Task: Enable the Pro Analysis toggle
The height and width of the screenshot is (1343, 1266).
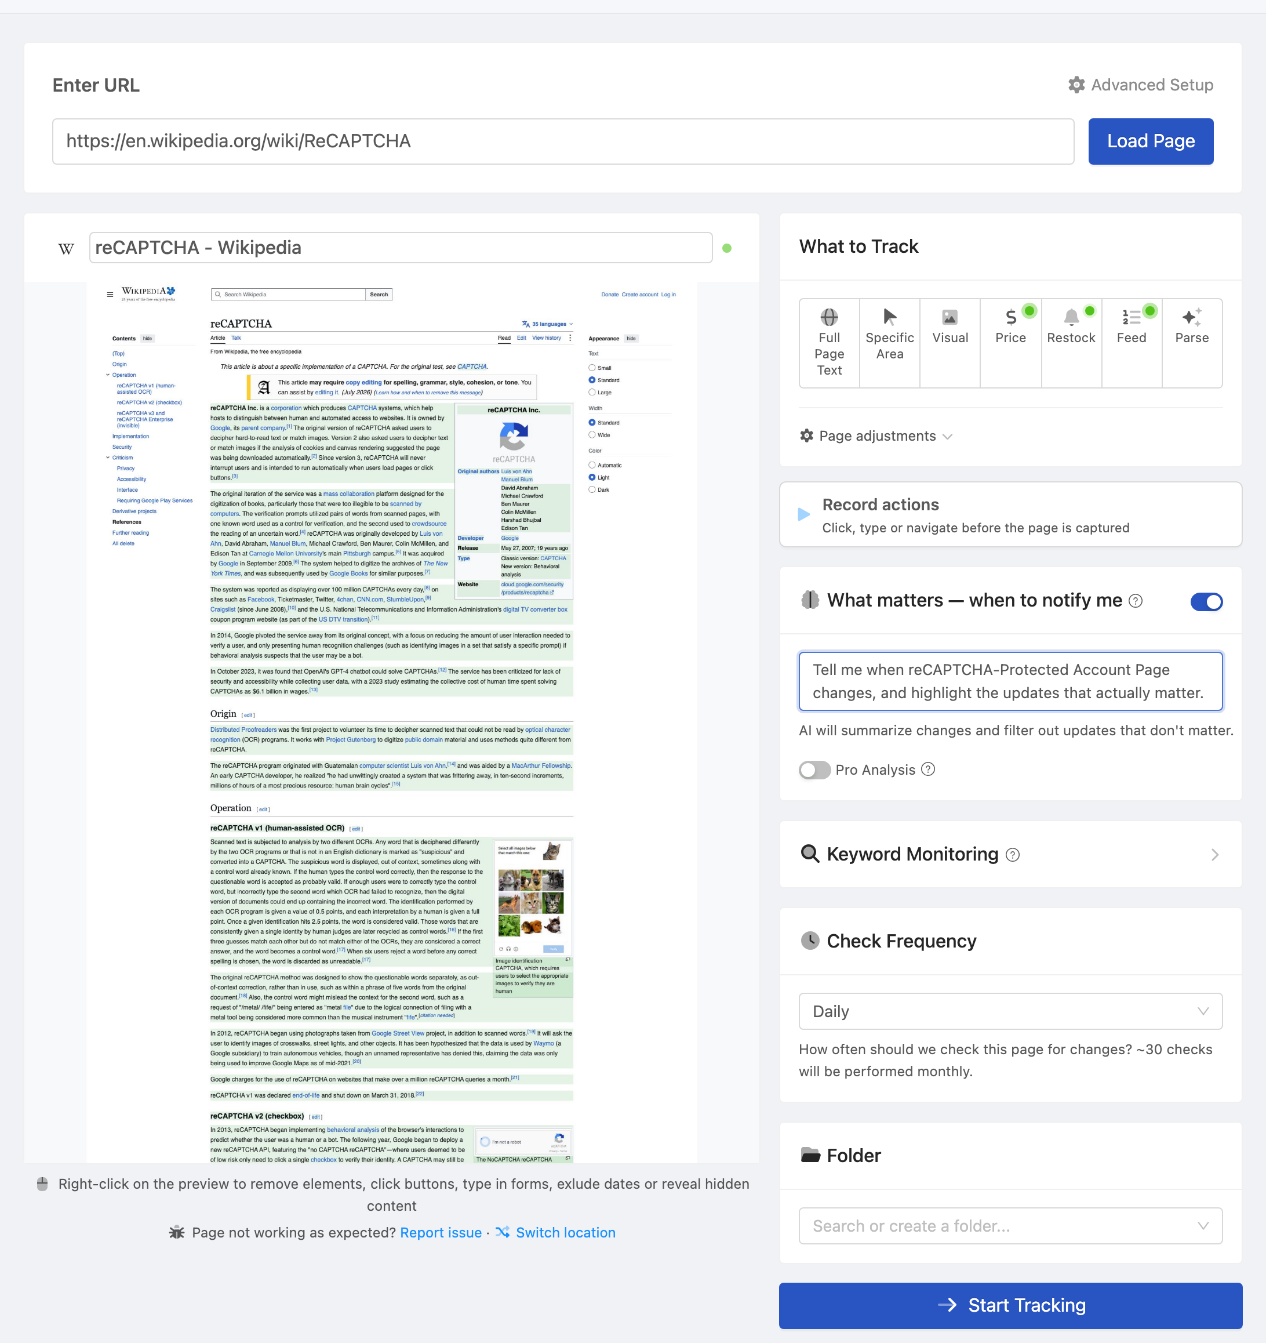Action: click(x=814, y=770)
